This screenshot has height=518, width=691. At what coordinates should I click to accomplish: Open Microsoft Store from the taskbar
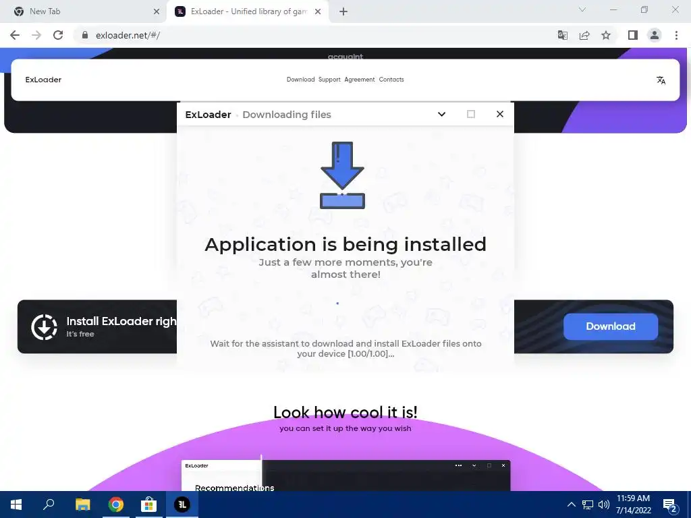(149, 505)
